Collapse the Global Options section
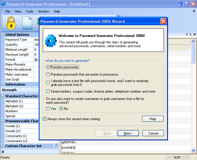 3,35
